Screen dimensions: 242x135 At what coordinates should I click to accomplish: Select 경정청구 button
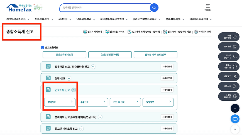pyautogui.click(x=158, y=102)
